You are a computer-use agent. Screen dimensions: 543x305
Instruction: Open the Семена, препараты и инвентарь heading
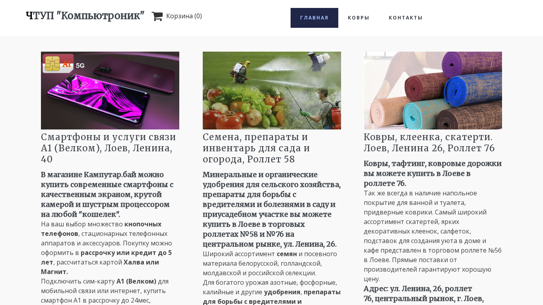tap(256, 148)
